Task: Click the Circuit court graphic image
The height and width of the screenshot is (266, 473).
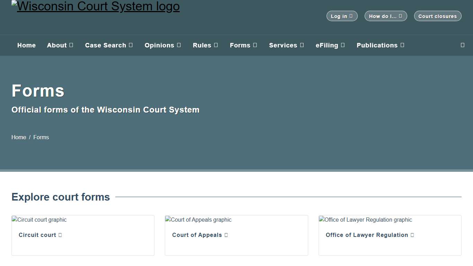Action: (x=39, y=220)
